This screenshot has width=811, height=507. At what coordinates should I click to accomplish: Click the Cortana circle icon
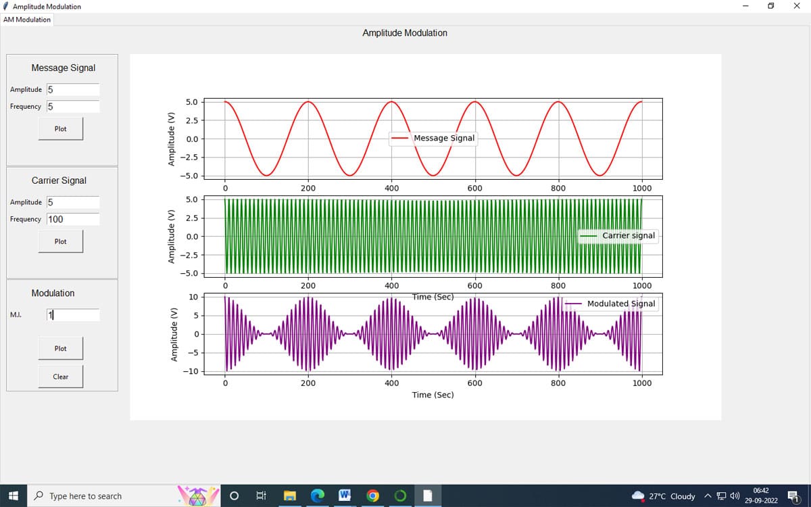(233, 496)
